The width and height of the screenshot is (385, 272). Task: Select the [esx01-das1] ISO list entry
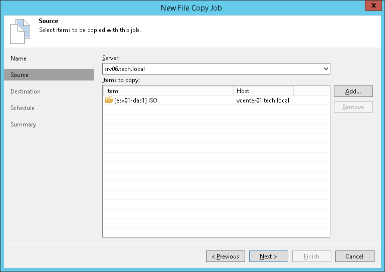136,100
